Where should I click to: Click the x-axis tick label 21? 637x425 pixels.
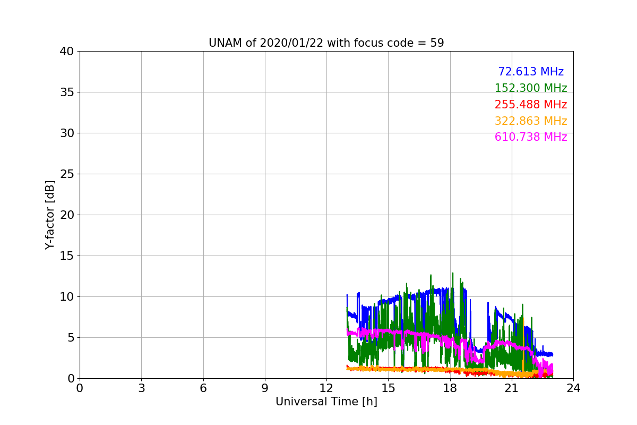point(512,388)
